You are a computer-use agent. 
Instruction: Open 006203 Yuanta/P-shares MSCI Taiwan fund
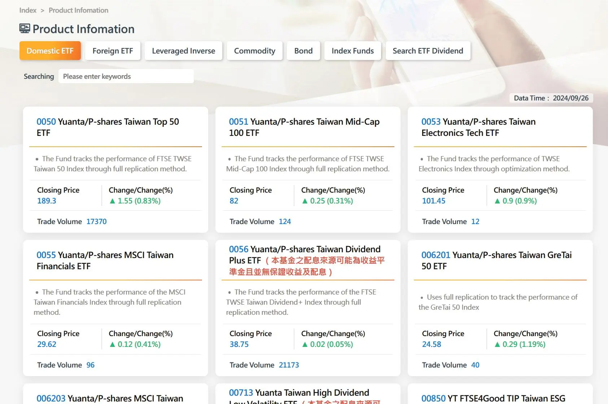[110, 398]
